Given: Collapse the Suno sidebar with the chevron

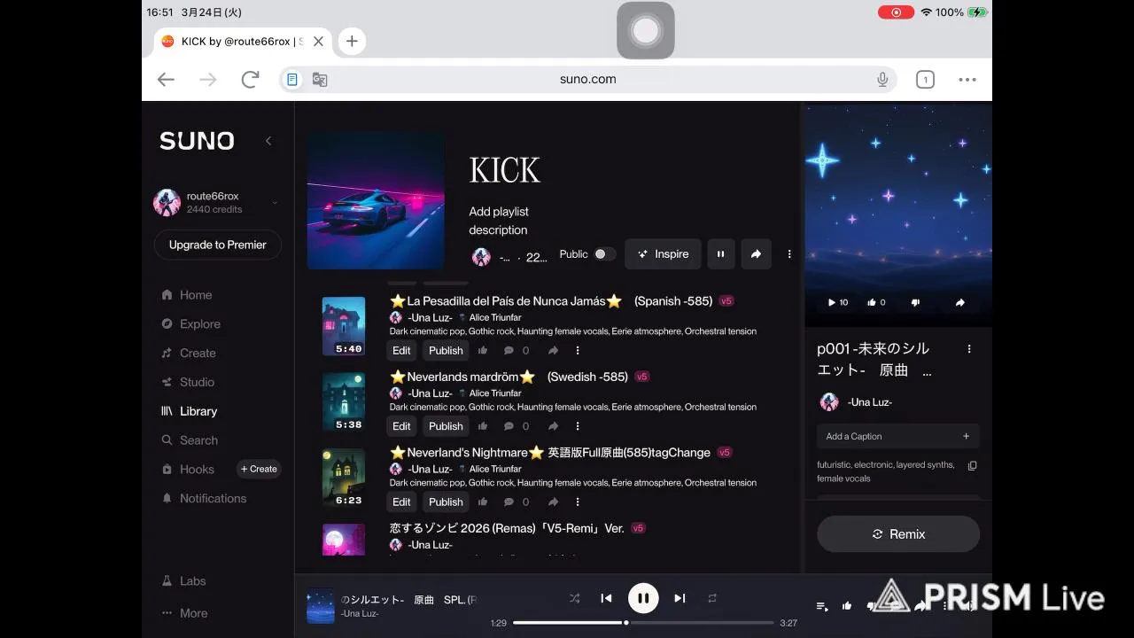Looking at the screenshot, I should [268, 141].
